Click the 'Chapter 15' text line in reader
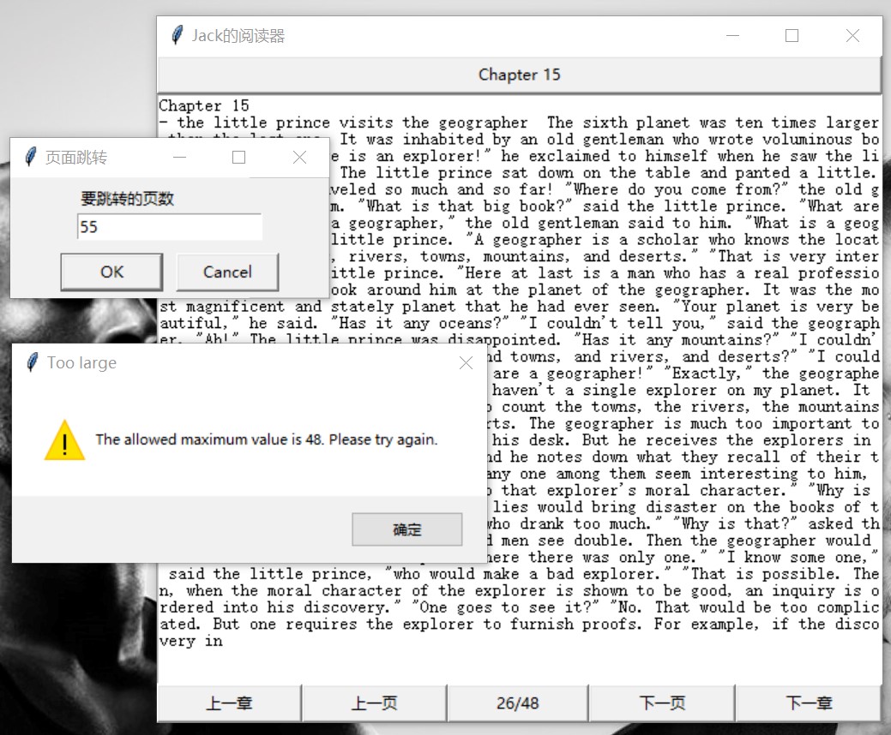Viewport: 891px width, 735px height. (204, 105)
